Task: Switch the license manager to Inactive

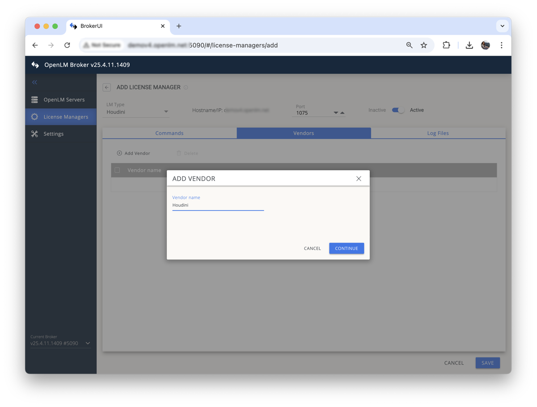Action: [x=397, y=109]
